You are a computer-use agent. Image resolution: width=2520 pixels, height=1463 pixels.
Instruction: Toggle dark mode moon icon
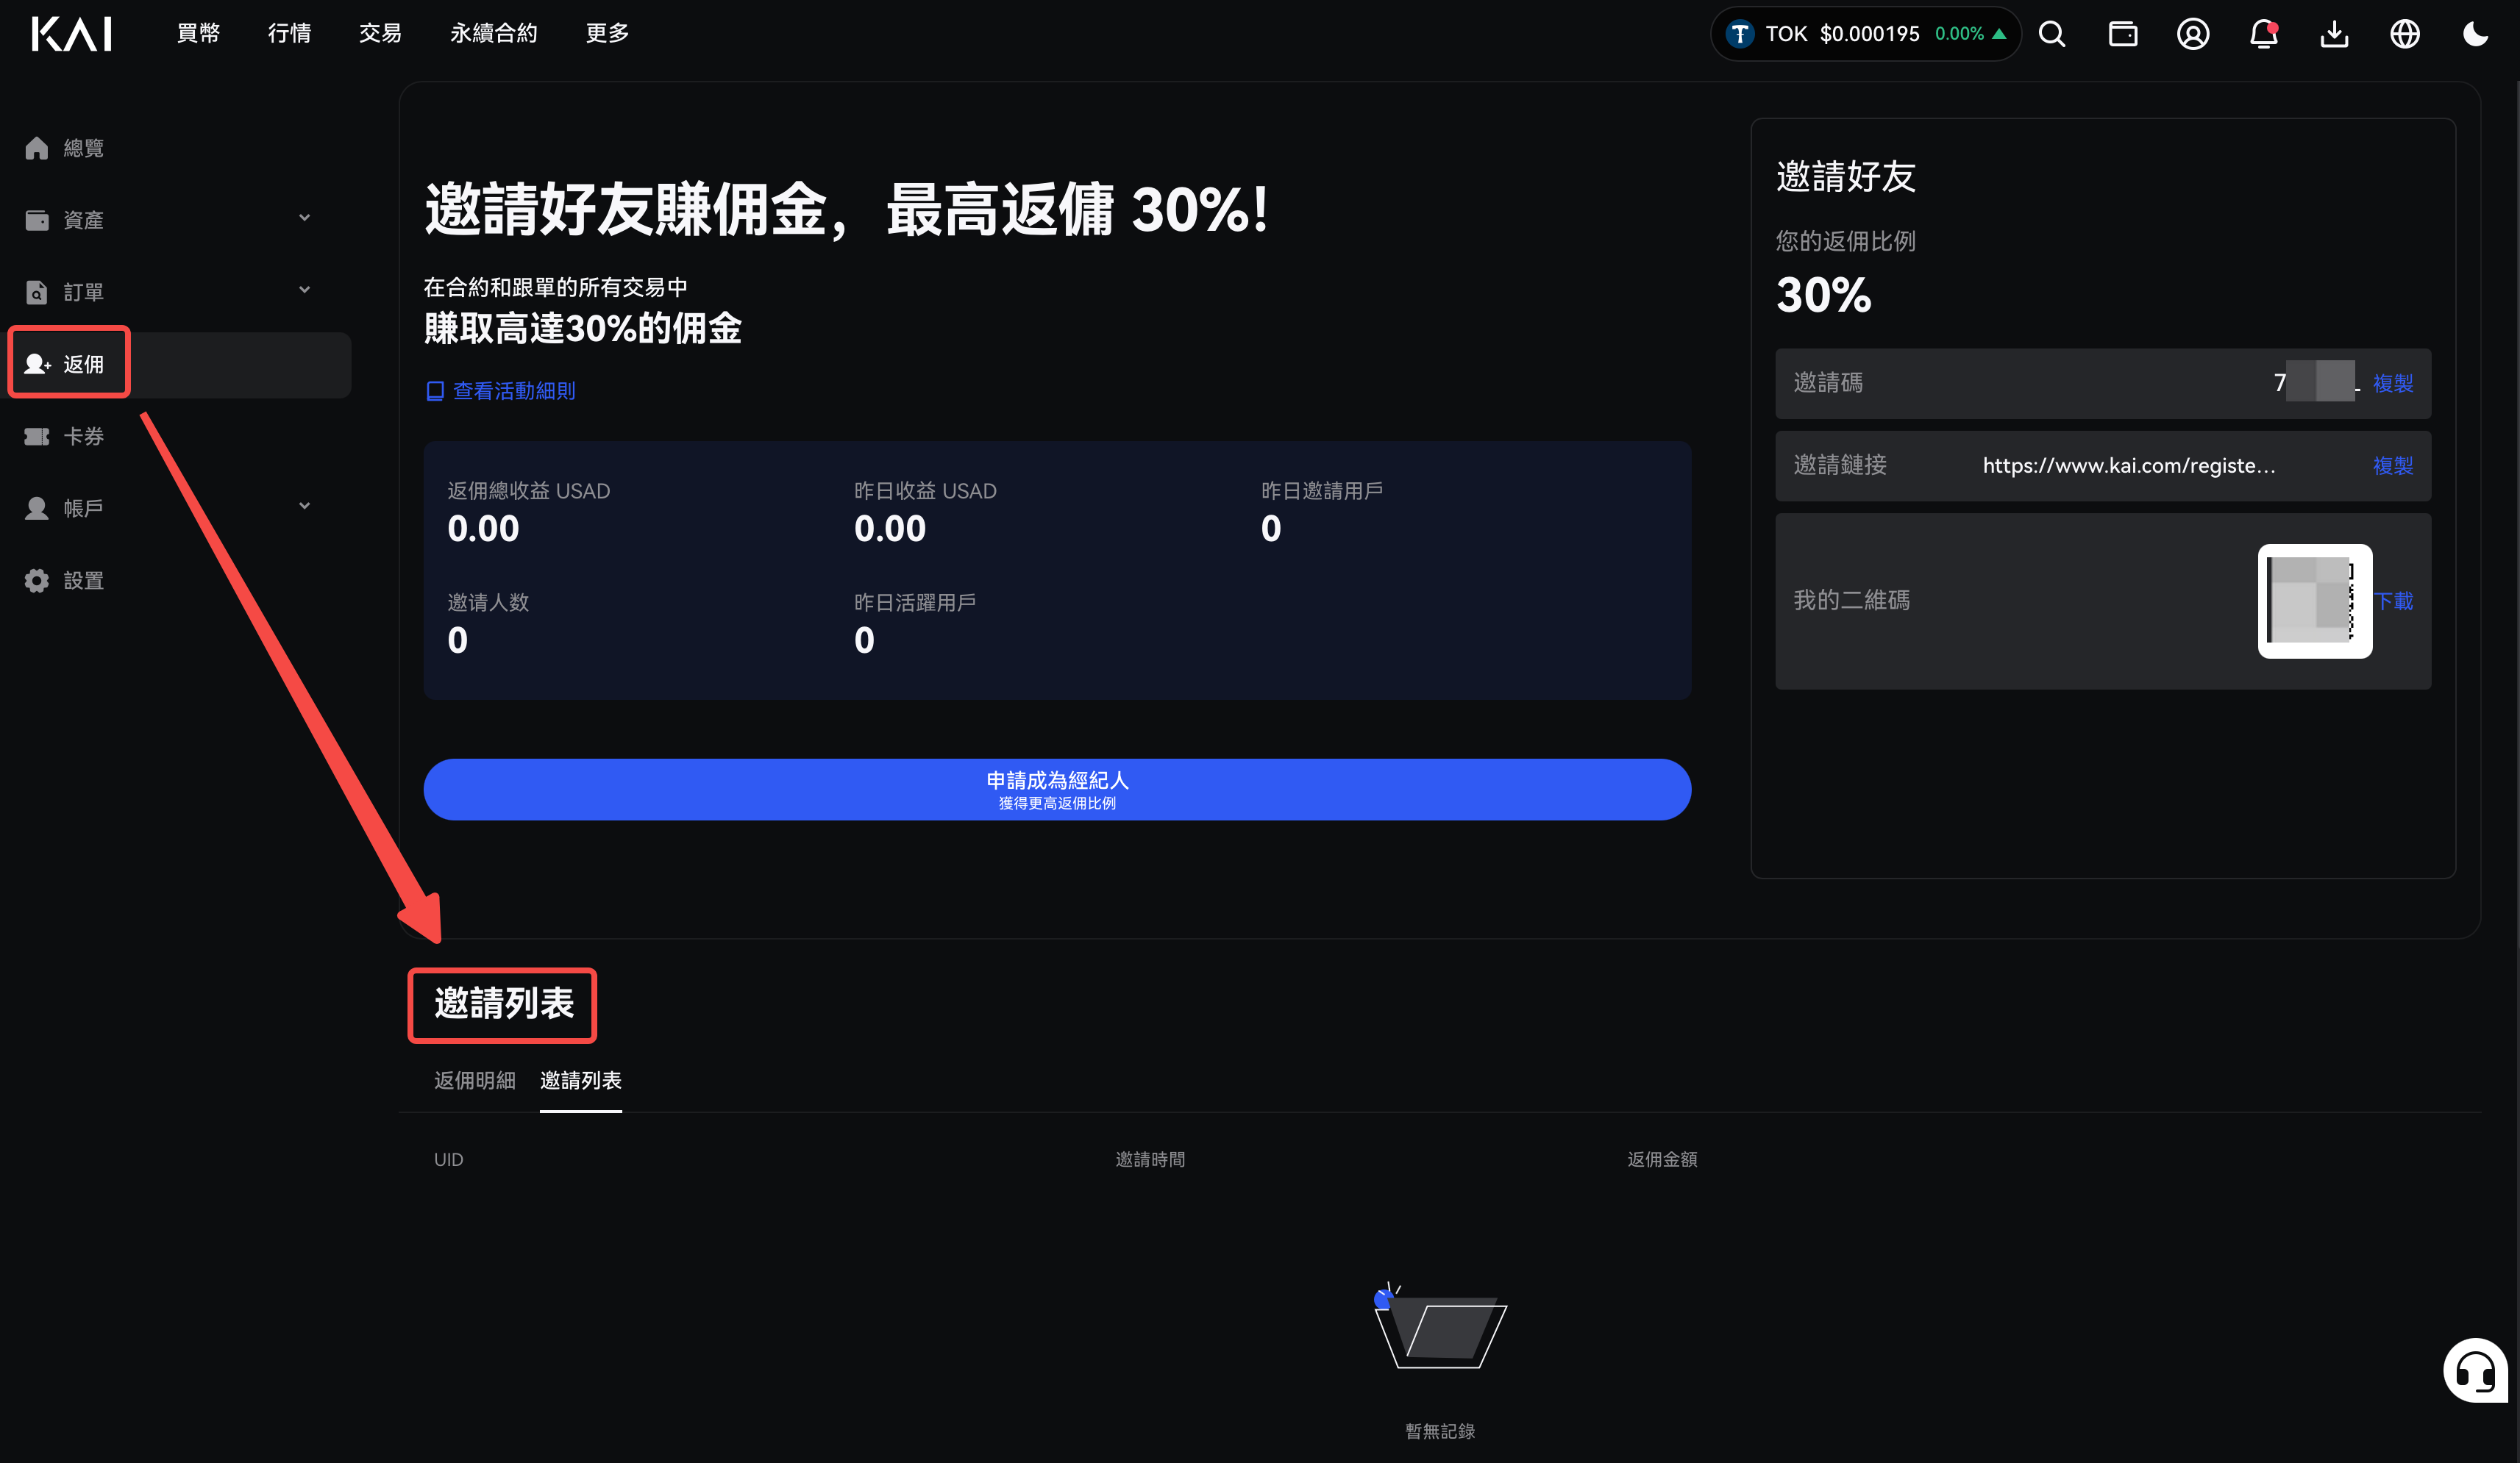click(2475, 34)
